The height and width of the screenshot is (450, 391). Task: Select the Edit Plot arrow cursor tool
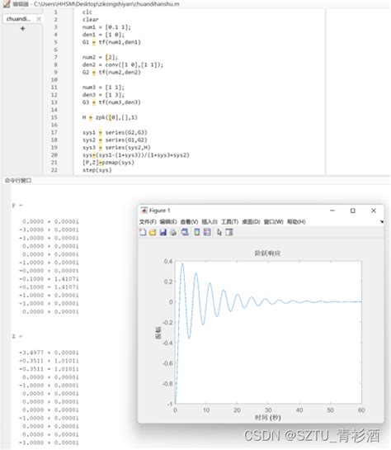(219, 232)
